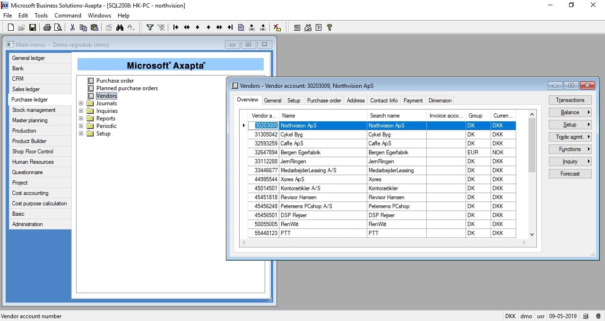Screen dimensions: 605x321
Task: Click the Forecast button
Action: (570, 174)
